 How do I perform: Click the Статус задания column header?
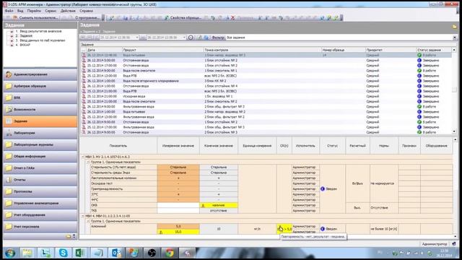click(433, 50)
